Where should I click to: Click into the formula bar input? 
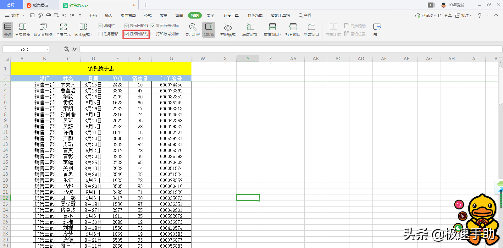pyautogui.click(x=291, y=49)
